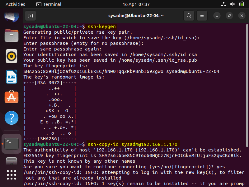Open the Terminal app menu in top bar

[x=50, y=4]
